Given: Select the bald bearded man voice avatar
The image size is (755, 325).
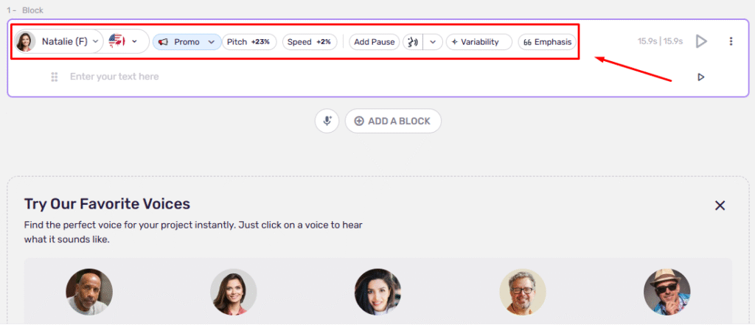Looking at the screenshot, I should [89, 292].
